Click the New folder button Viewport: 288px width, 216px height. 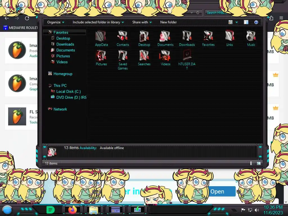[x=168, y=22]
